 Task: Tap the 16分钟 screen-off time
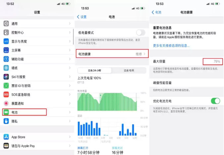point(117,153)
